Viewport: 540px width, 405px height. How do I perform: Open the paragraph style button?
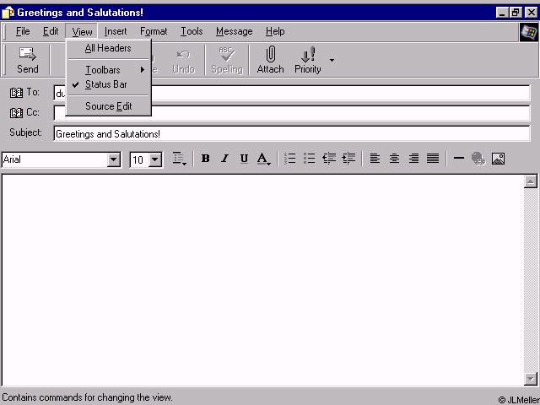click(180, 159)
